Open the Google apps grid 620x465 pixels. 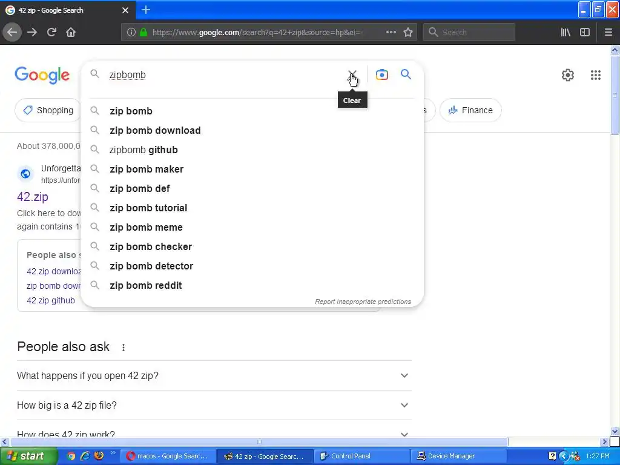click(x=596, y=74)
